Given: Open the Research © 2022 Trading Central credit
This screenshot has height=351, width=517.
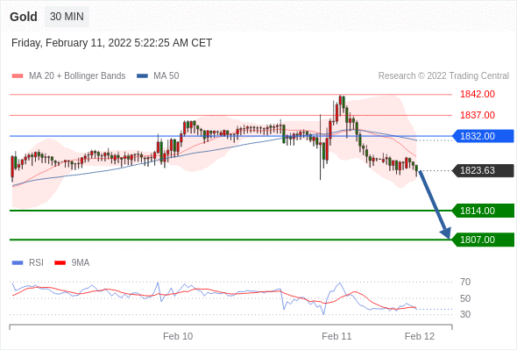Looking at the screenshot, I should coord(443,76).
